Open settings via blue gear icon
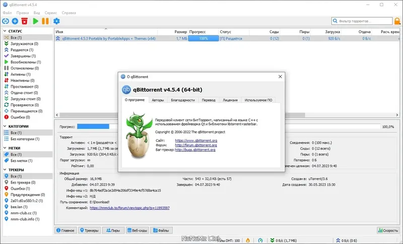Viewport: 403px width, 244px height. (56, 21)
